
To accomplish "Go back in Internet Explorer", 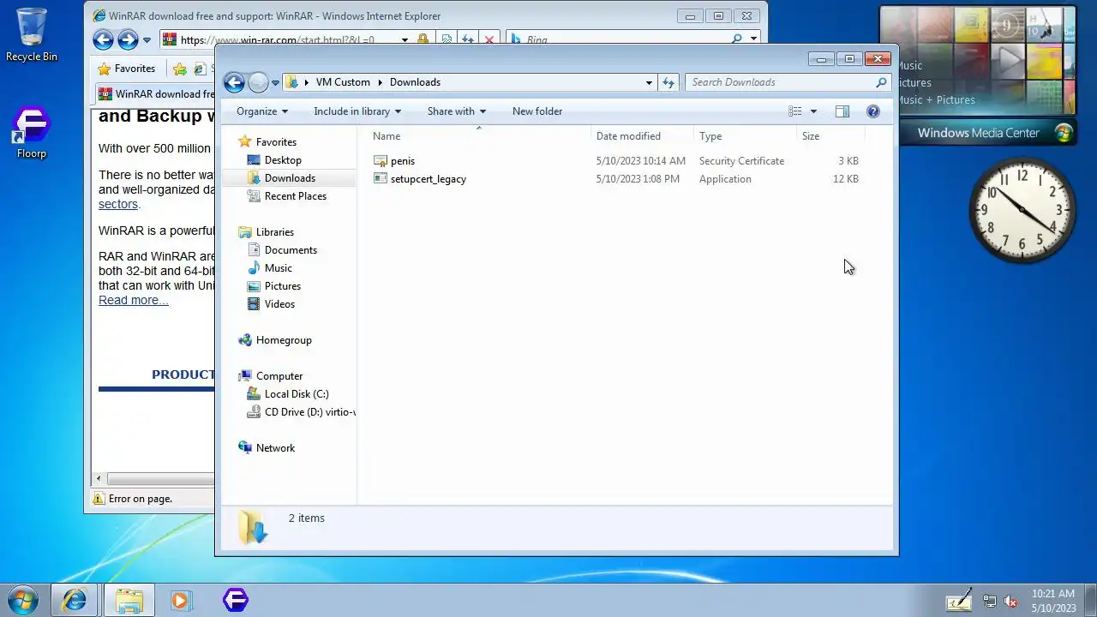I will (103, 39).
